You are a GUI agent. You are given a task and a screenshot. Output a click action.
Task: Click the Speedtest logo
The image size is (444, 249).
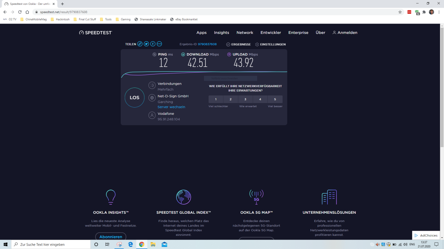(x=96, y=33)
